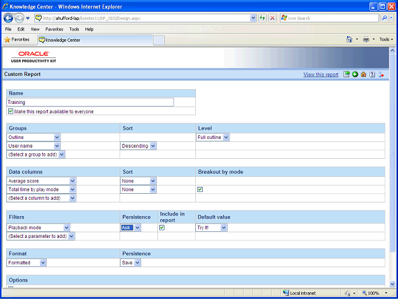This screenshot has width=398, height=299.
Task: Toggle Make this report available to everyone
Action: 11,112
